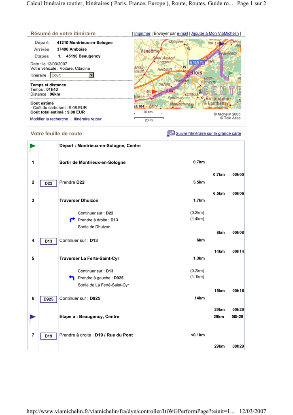Open Suivre l'itinéraire sur la grande carte
Viewport: 293px width, 415px height.
[208, 133]
